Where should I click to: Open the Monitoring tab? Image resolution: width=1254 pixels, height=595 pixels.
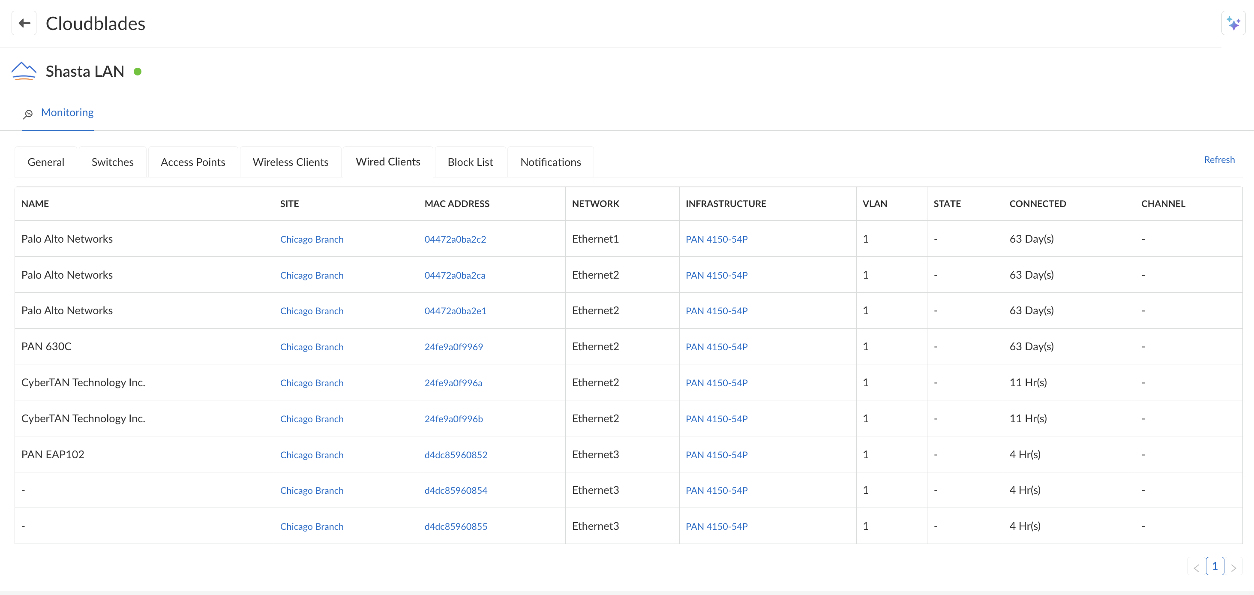click(67, 112)
